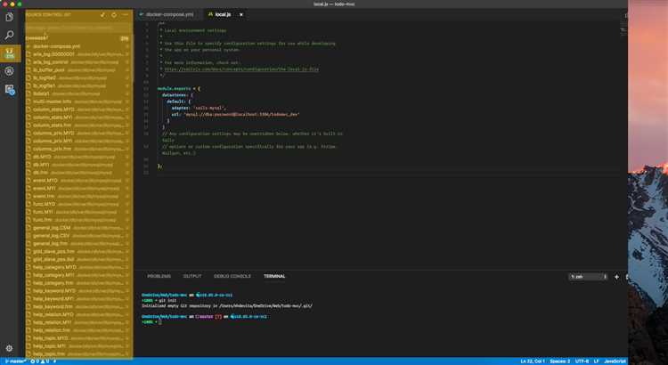
Task: Select columns_priv.MYD in the changes list
Action: click(78, 133)
